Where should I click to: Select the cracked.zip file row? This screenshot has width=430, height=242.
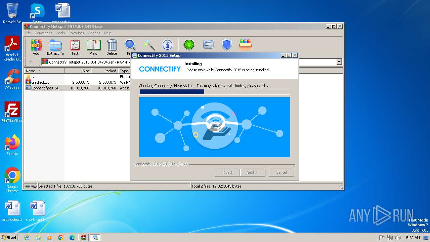pos(78,82)
